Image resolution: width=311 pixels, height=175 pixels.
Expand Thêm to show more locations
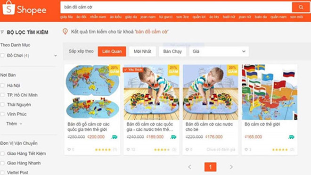(14, 124)
